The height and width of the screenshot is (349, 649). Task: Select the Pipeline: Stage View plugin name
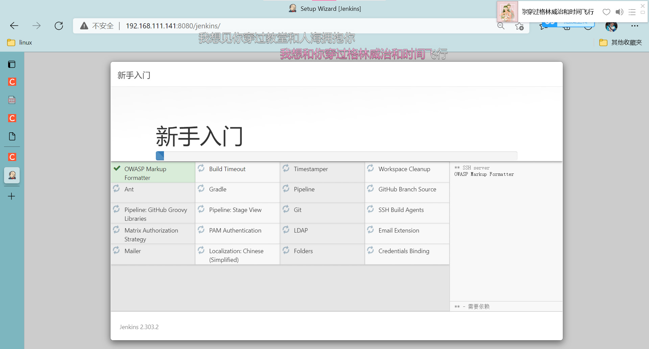point(235,210)
